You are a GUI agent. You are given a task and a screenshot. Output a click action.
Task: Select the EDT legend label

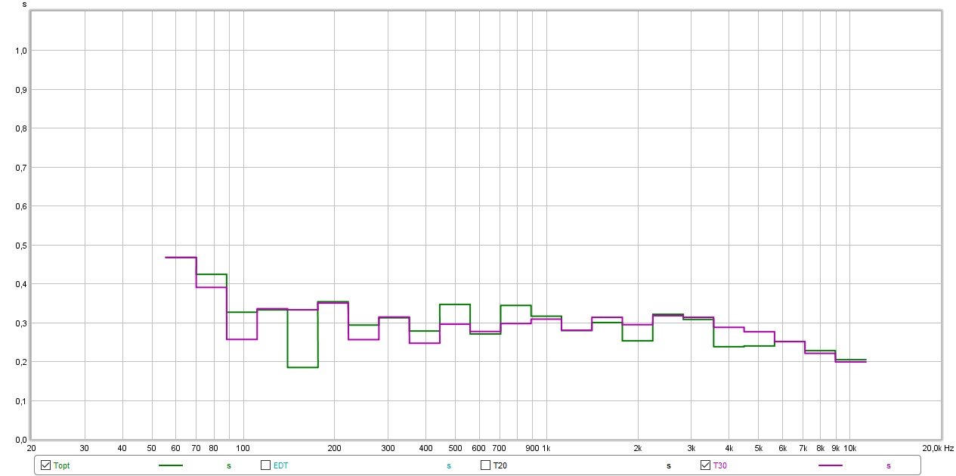click(280, 465)
